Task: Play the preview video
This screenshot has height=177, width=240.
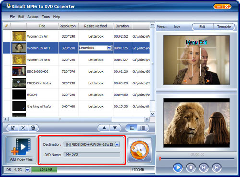Action: click(178, 167)
